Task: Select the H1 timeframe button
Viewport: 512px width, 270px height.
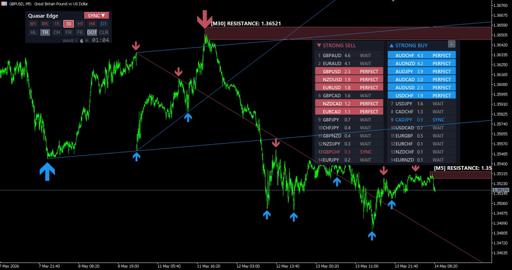Action: [x=80, y=24]
